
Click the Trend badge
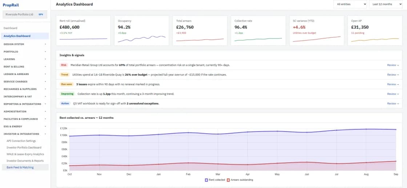pos(65,75)
